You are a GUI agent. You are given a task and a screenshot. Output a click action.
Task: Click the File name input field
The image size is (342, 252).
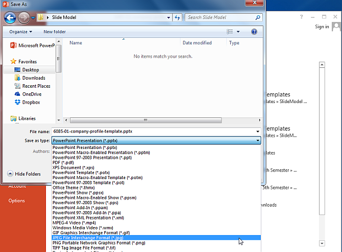click(154, 132)
